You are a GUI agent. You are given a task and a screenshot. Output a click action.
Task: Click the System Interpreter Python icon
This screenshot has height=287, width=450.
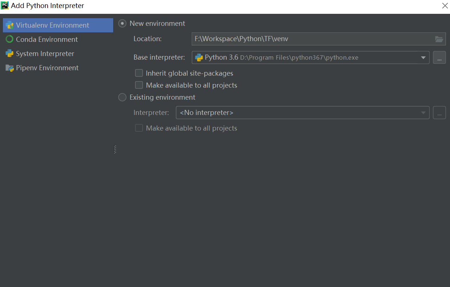coord(9,53)
